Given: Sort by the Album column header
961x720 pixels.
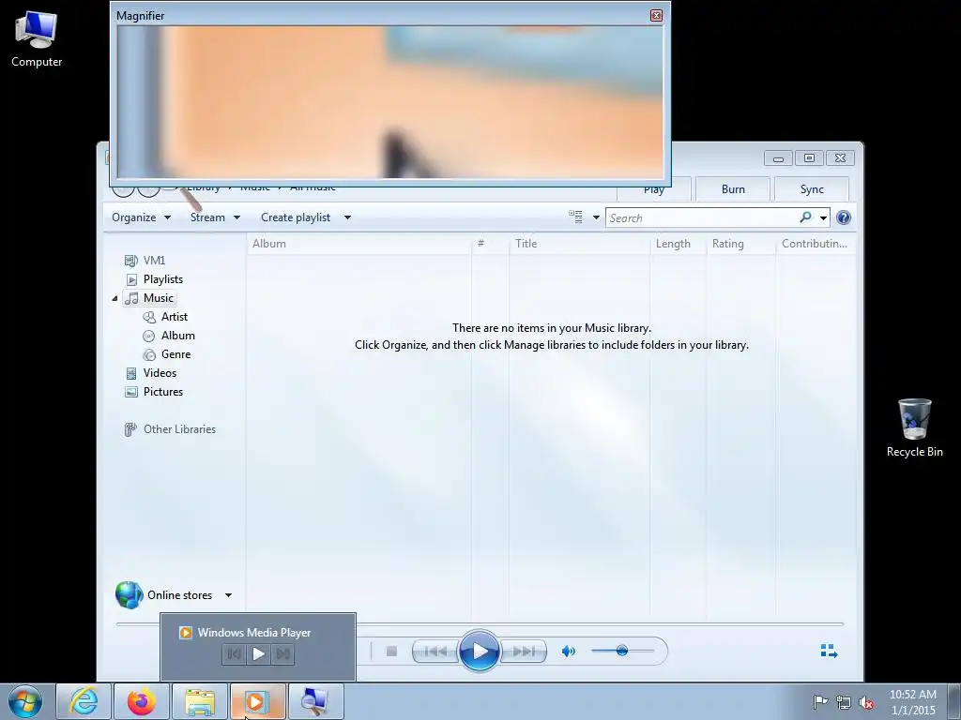Looking at the screenshot, I should tap(359, 244).
